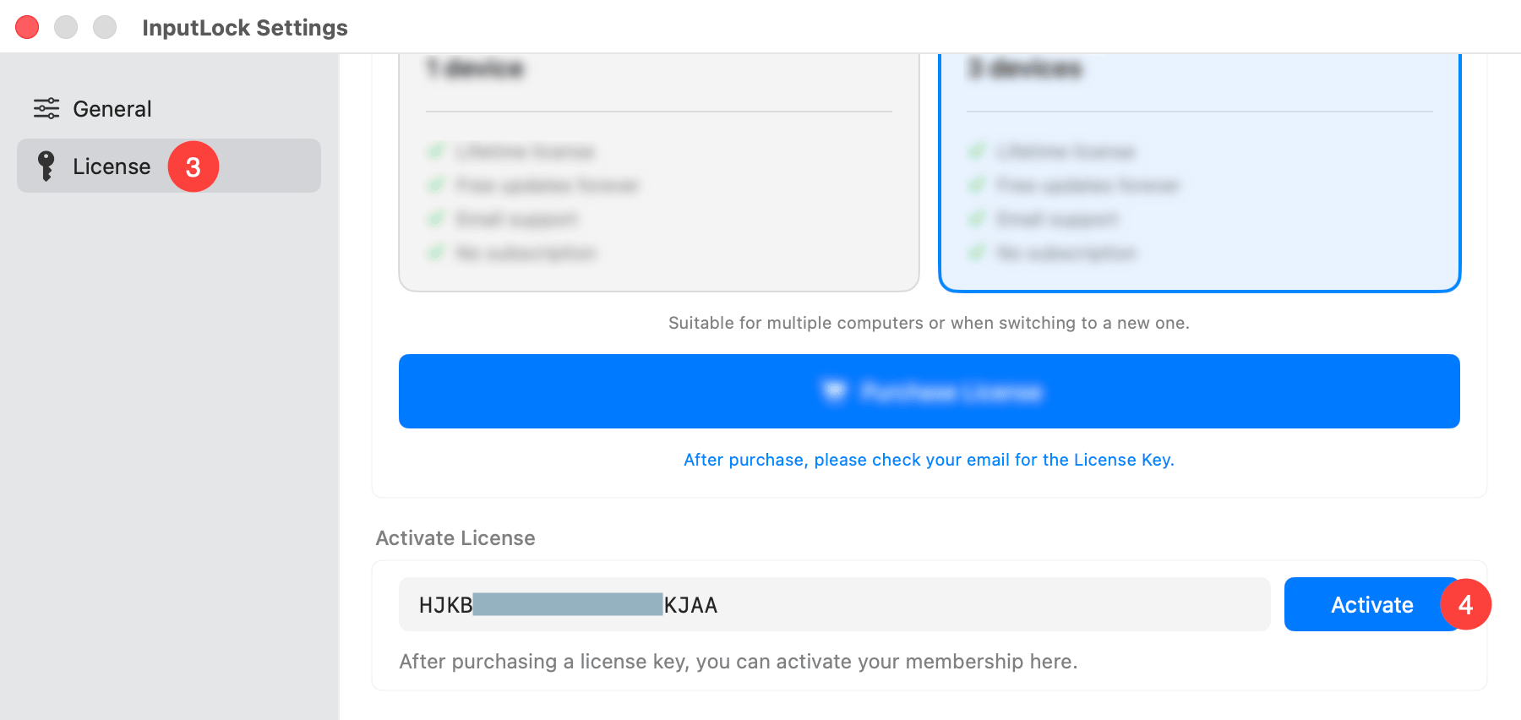
Task: Click the 'Suitable for multiple computers' description text
Action: click(x=929, y=323)
